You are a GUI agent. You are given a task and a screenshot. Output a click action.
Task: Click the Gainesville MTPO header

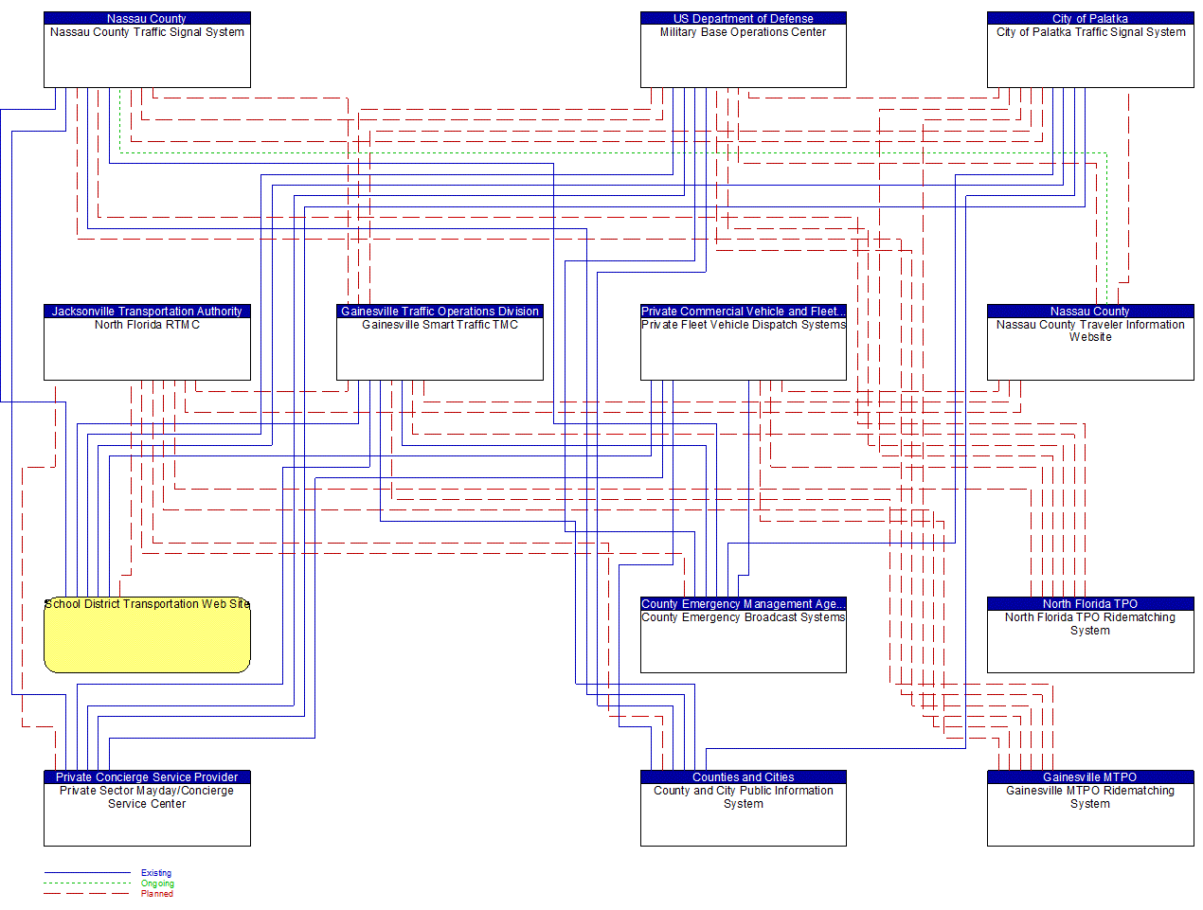coord(1090,776)
